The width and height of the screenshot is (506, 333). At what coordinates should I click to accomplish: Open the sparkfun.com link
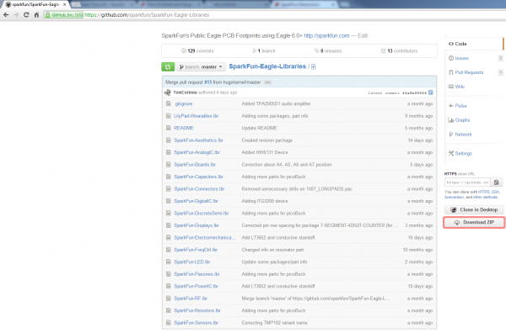point(326,35)
